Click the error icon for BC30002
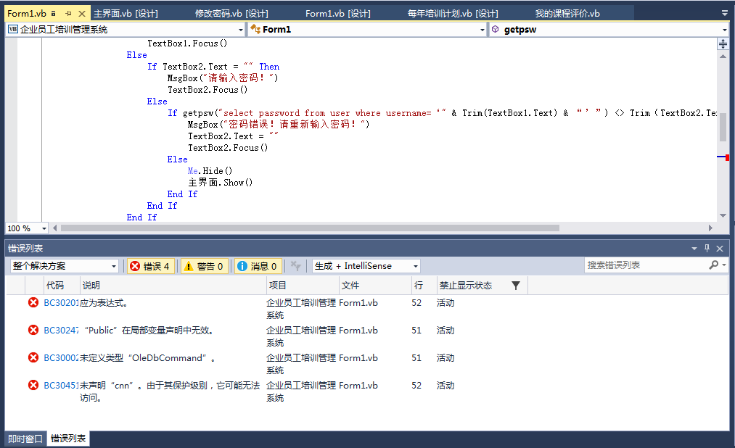Image resolution: width=735 pixels, height=448 pixels. (x=33, y=357)
